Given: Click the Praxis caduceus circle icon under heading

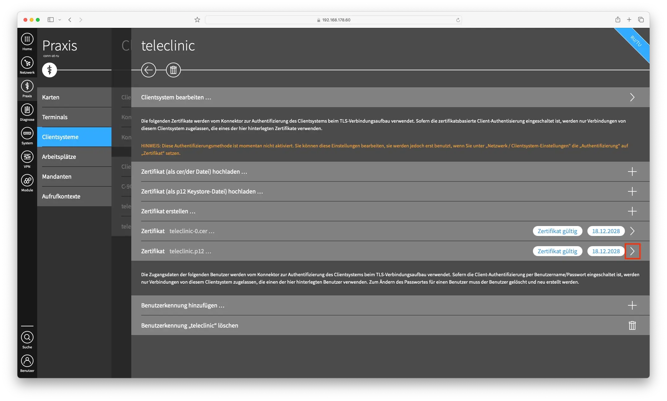Looking at the screenshot, I should coord(50,70).
